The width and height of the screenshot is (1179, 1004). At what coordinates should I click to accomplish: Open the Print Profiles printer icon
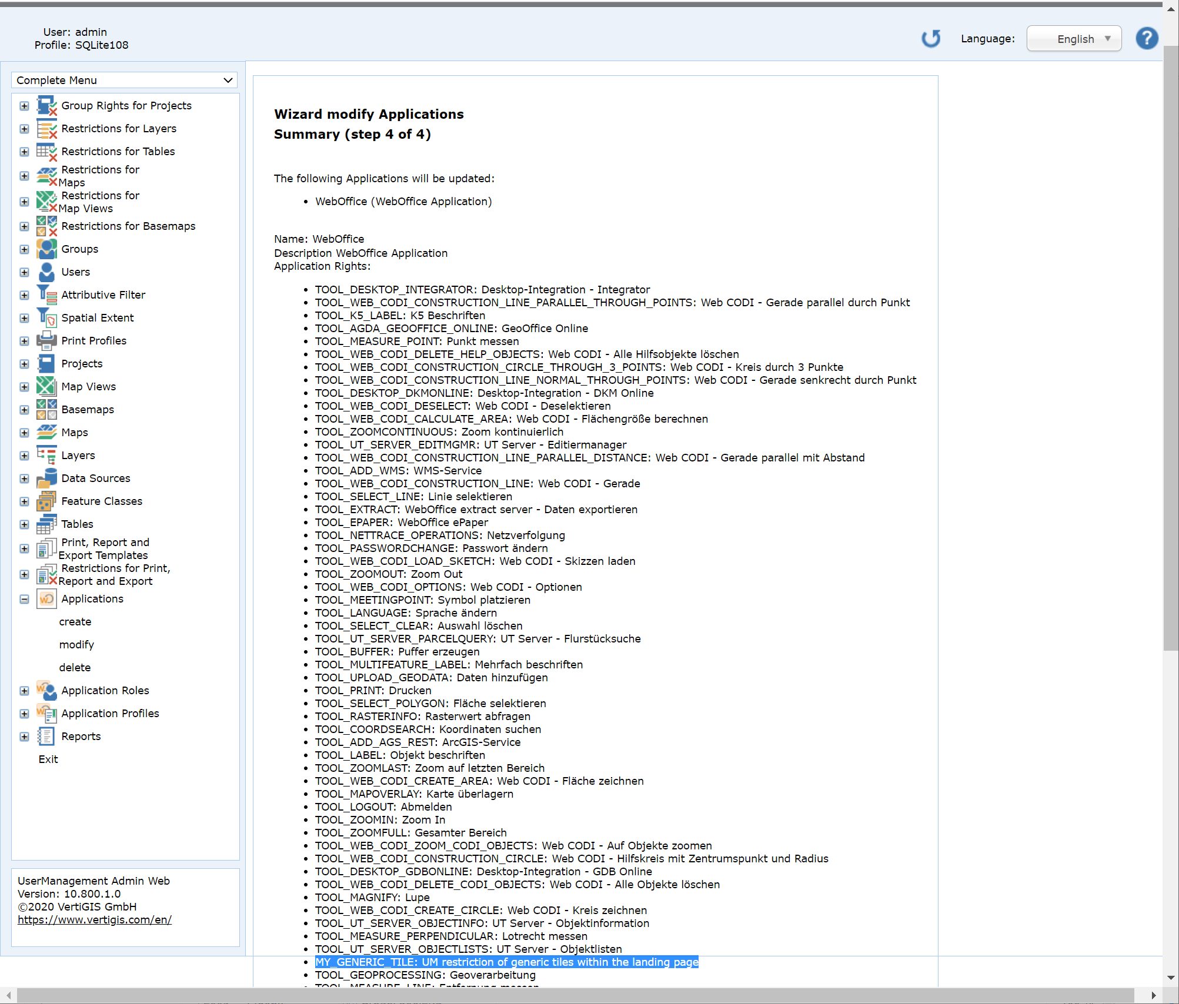pyautogui.click(x=46, y=340)
